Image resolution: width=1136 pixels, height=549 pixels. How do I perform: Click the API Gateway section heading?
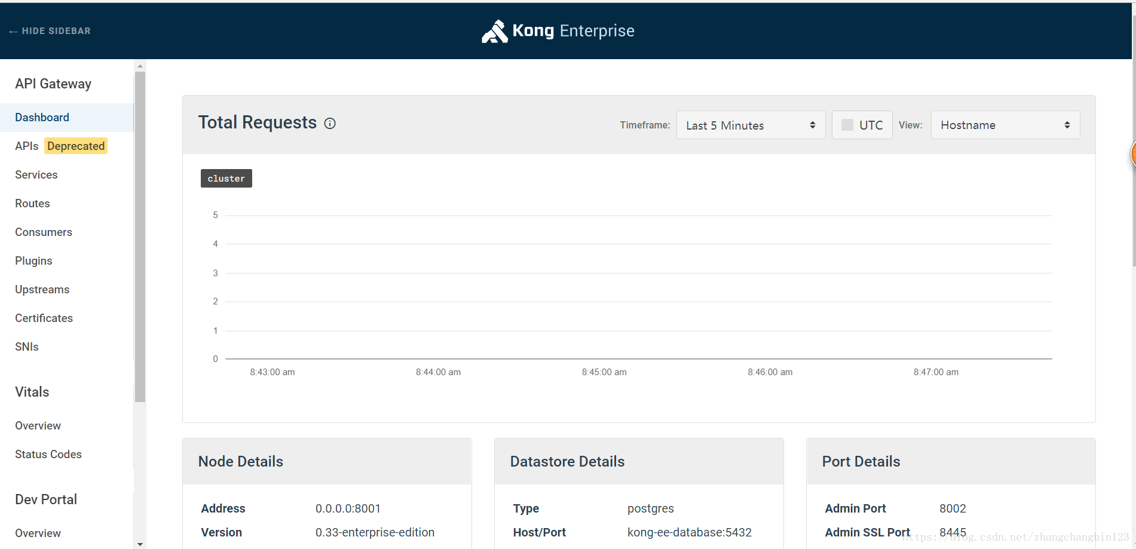(53, 84)
